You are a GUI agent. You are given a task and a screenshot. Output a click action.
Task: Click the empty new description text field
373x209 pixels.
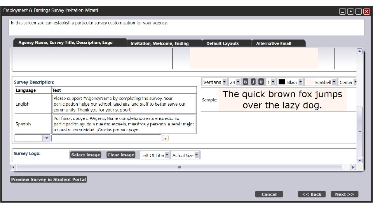(106, 138)
